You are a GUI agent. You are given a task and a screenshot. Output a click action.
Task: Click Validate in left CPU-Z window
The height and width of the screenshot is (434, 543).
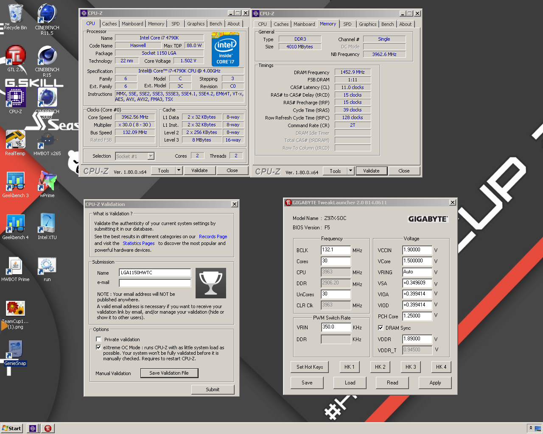(199, 170)
